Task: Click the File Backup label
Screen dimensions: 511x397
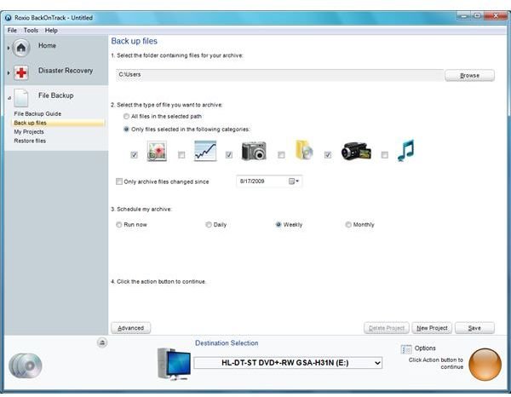Action: click(x=55, y=95)
